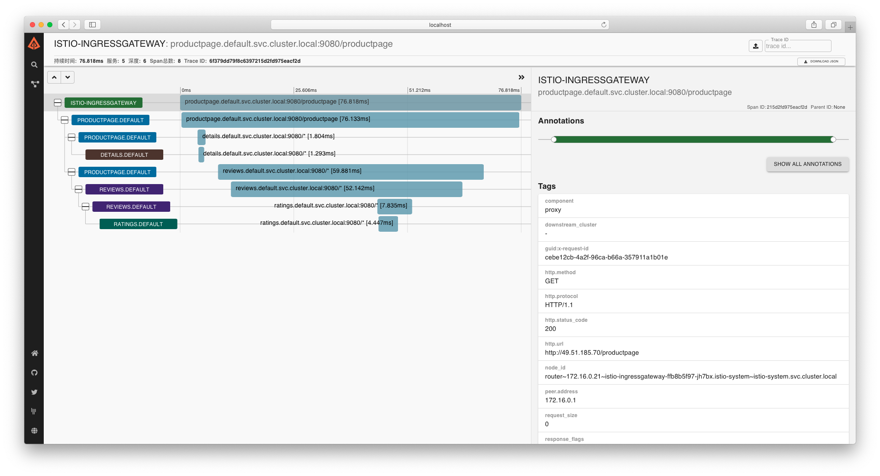Click the home icon in sidebar

35,353
